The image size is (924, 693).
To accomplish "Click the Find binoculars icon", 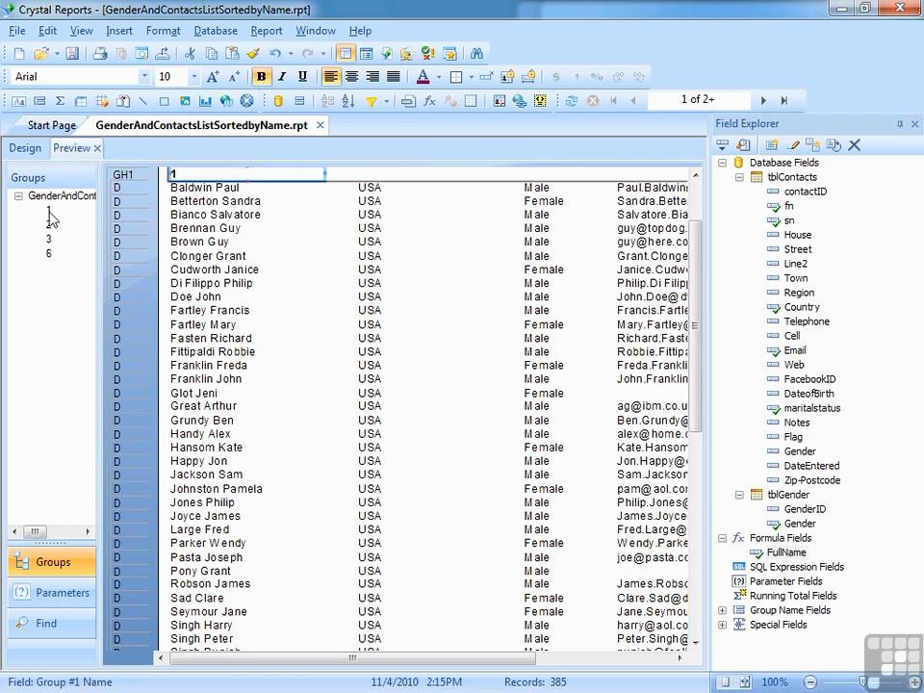I will click(x=476, y=54).
